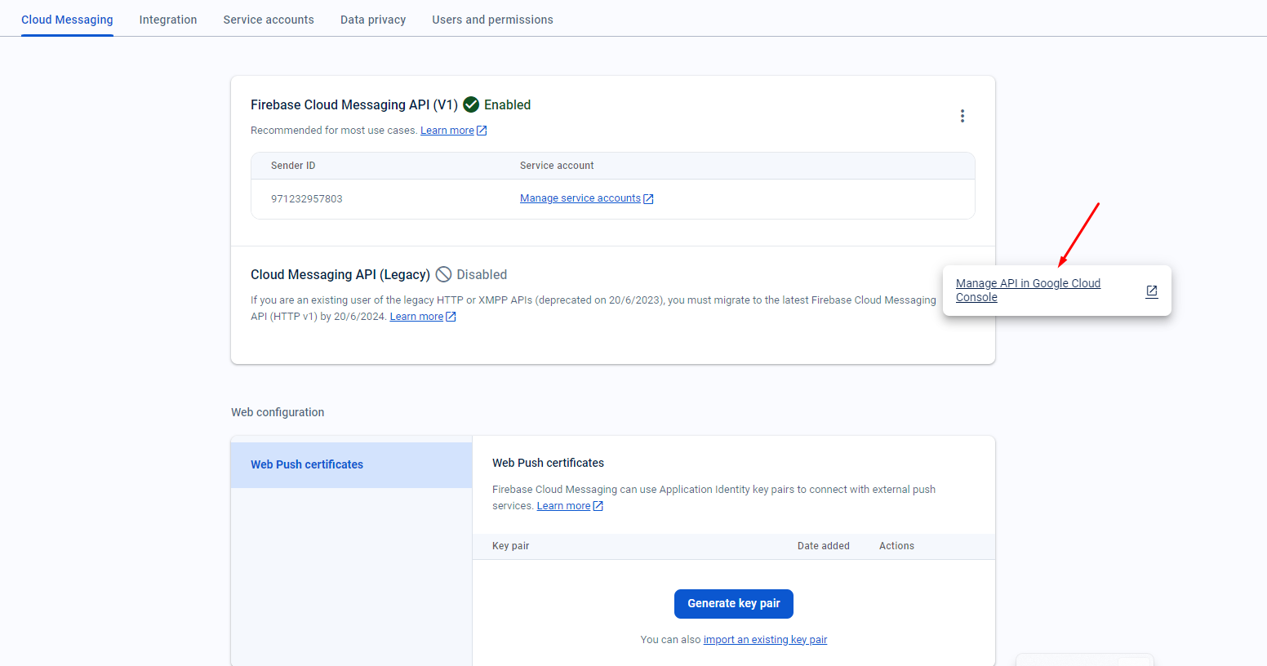Click external-link icon beside Legacy Learn more

(x=451, y=317)
